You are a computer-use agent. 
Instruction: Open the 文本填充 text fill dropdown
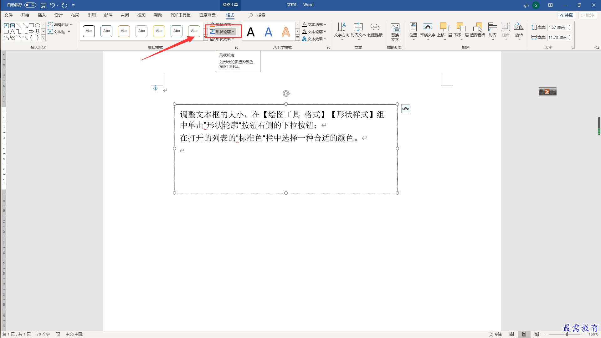(314, 24)
